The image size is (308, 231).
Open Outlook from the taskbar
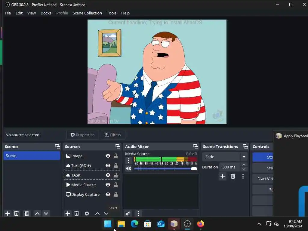[161, 224]
